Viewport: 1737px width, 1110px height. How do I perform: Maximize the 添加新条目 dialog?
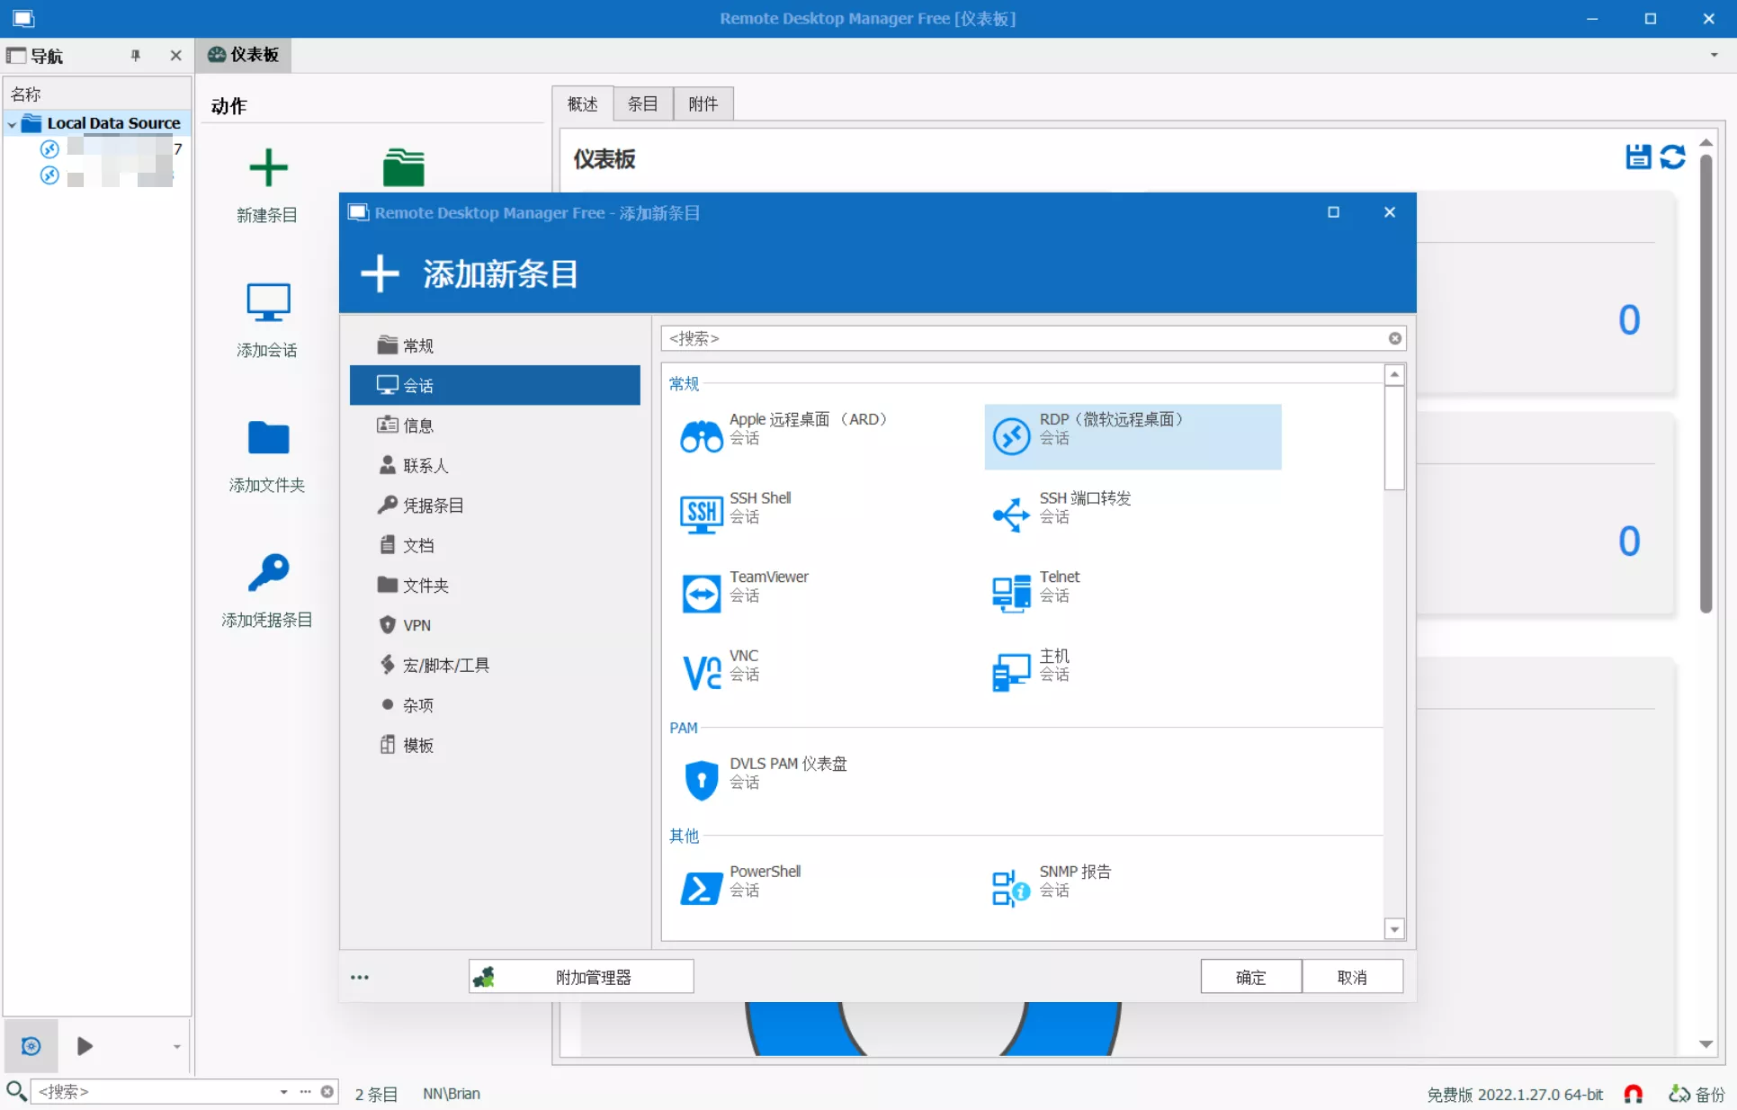tap(1333, 212)
